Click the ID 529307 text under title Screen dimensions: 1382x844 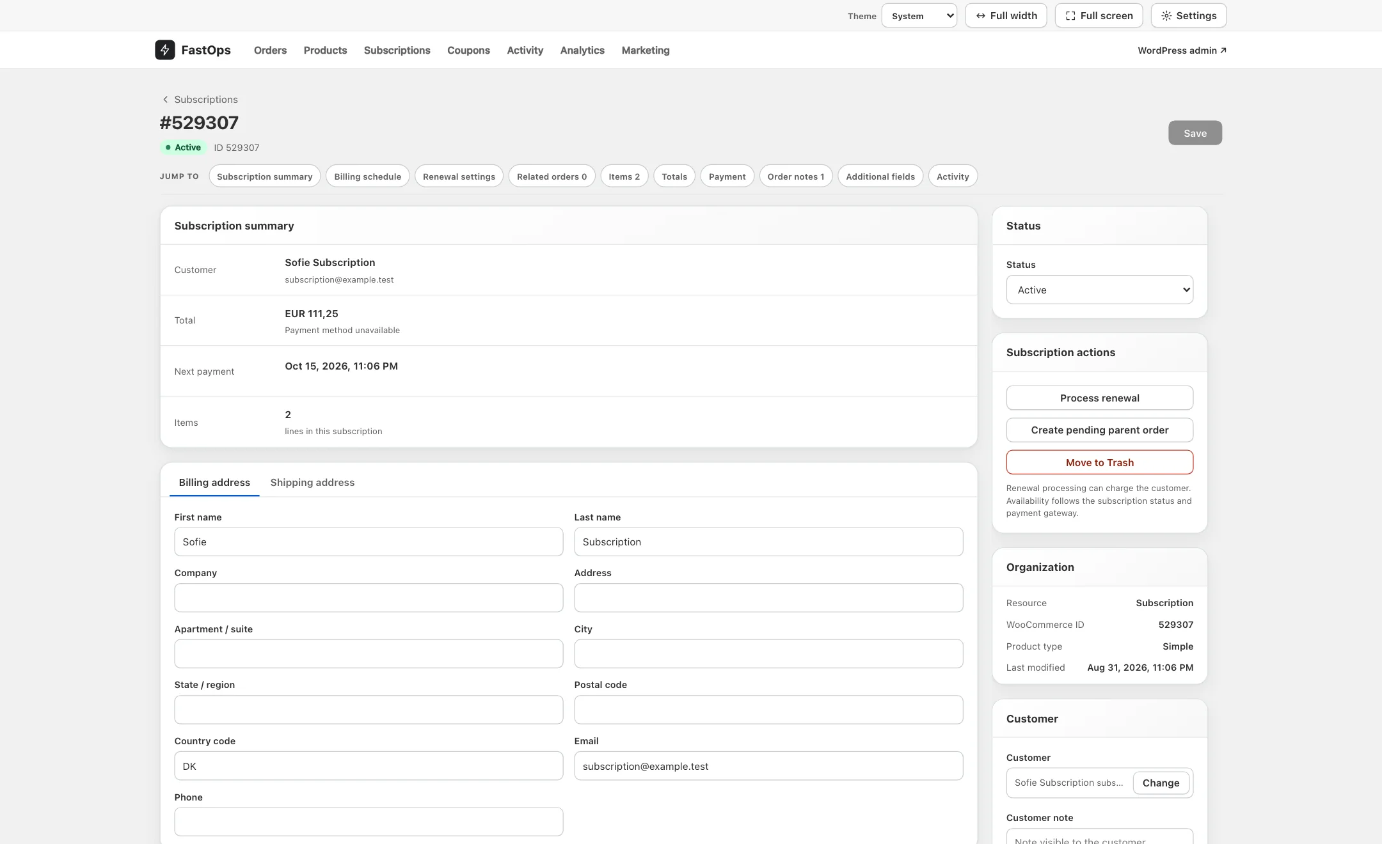236,148
